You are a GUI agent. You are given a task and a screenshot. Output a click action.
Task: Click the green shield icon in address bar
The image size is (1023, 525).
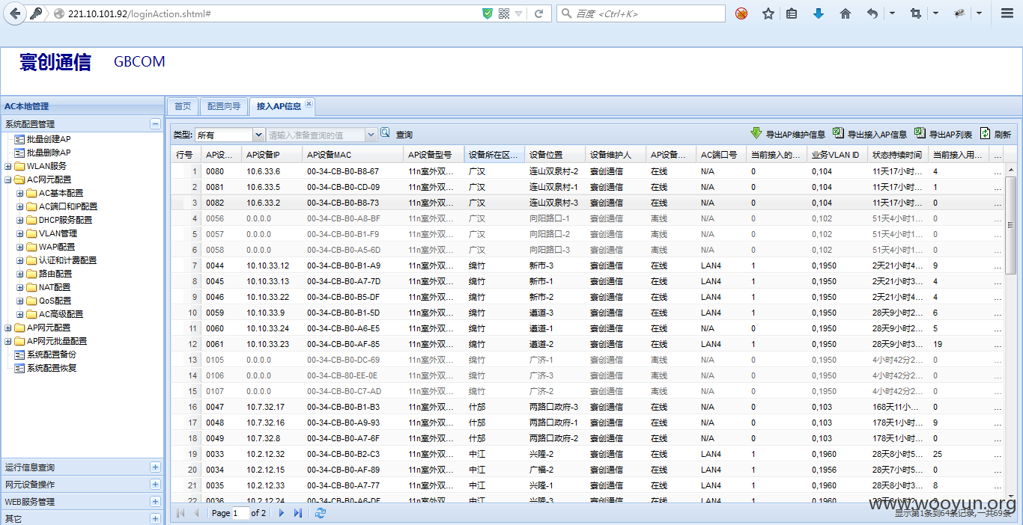(488, 13)
